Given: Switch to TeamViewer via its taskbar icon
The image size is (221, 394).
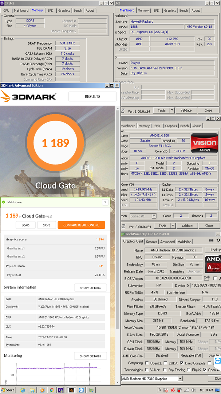Looking at the screenshot, I should pos(81,390).
